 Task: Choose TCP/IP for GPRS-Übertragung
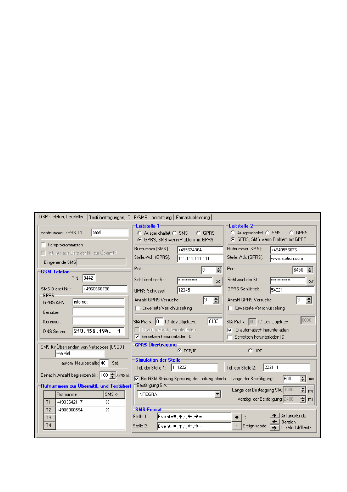pyautogui.click(x=179, y=351)
